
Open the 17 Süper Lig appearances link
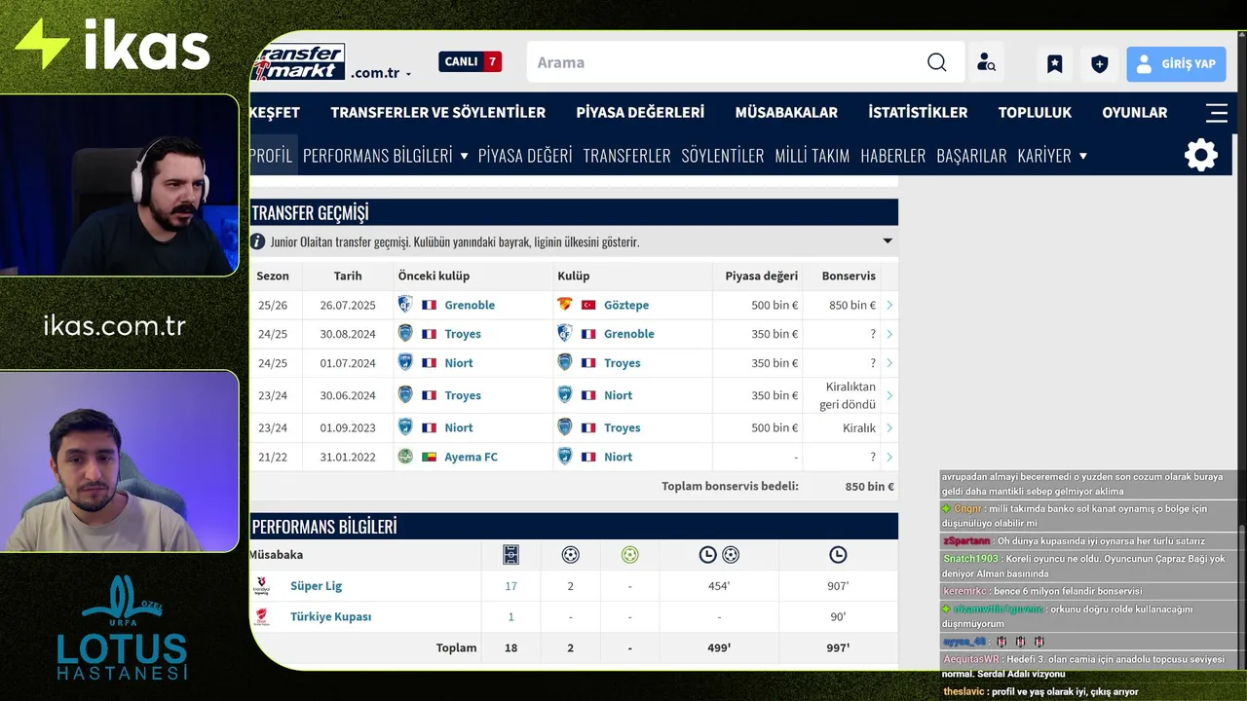point(510,586)
